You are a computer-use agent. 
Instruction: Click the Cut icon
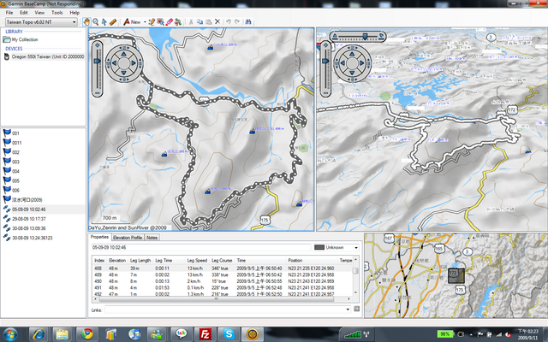191,22
